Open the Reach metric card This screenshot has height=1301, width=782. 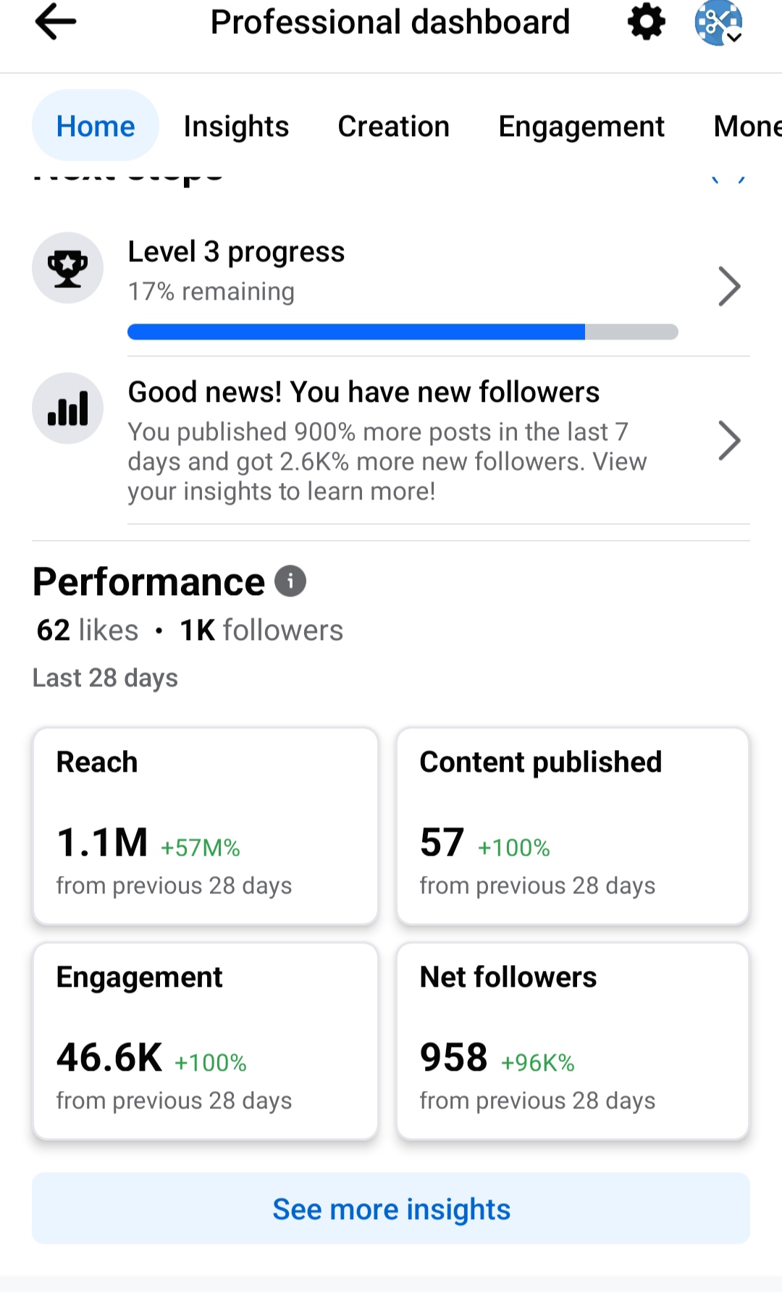click(206, 826)
